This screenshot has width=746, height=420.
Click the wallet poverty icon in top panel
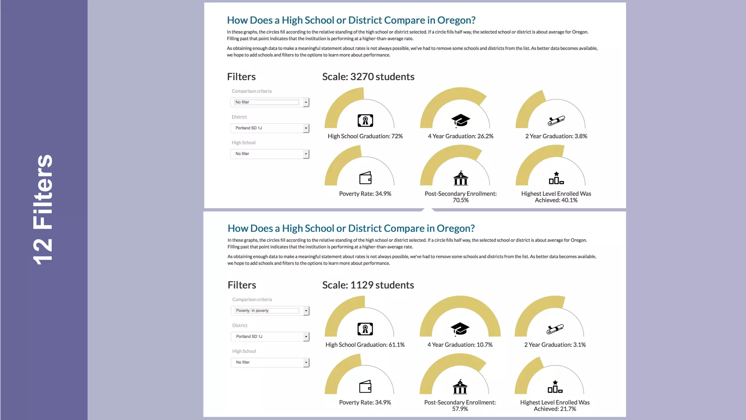click(x=365, y=178)
